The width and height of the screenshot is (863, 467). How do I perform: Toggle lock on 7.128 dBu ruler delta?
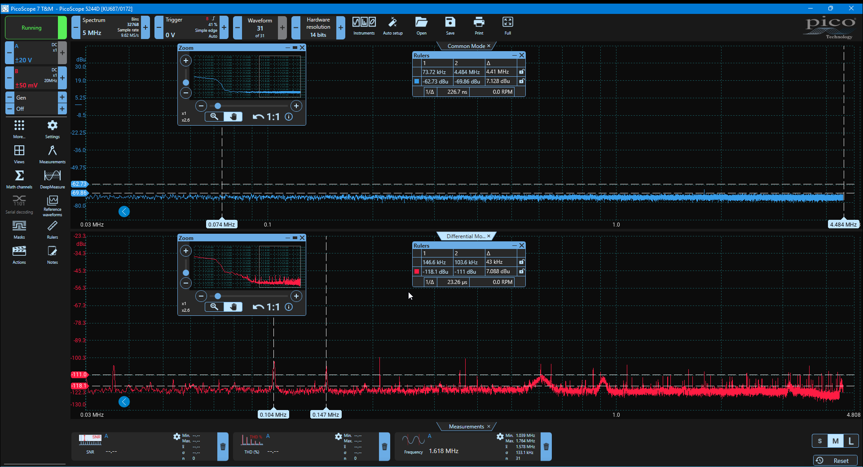point(521,81)
